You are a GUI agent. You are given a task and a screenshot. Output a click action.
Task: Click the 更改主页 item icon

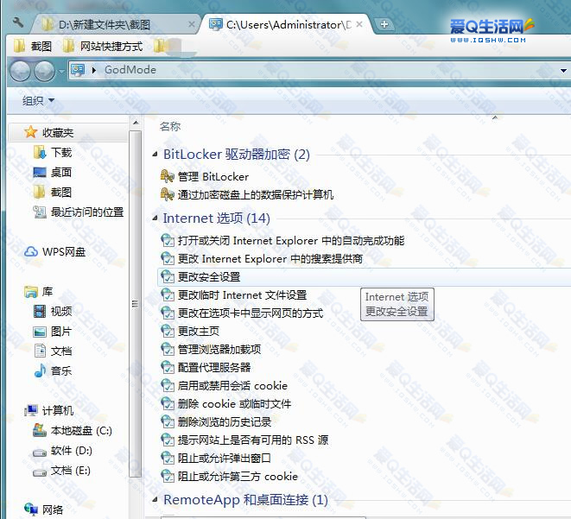point(167,331)
